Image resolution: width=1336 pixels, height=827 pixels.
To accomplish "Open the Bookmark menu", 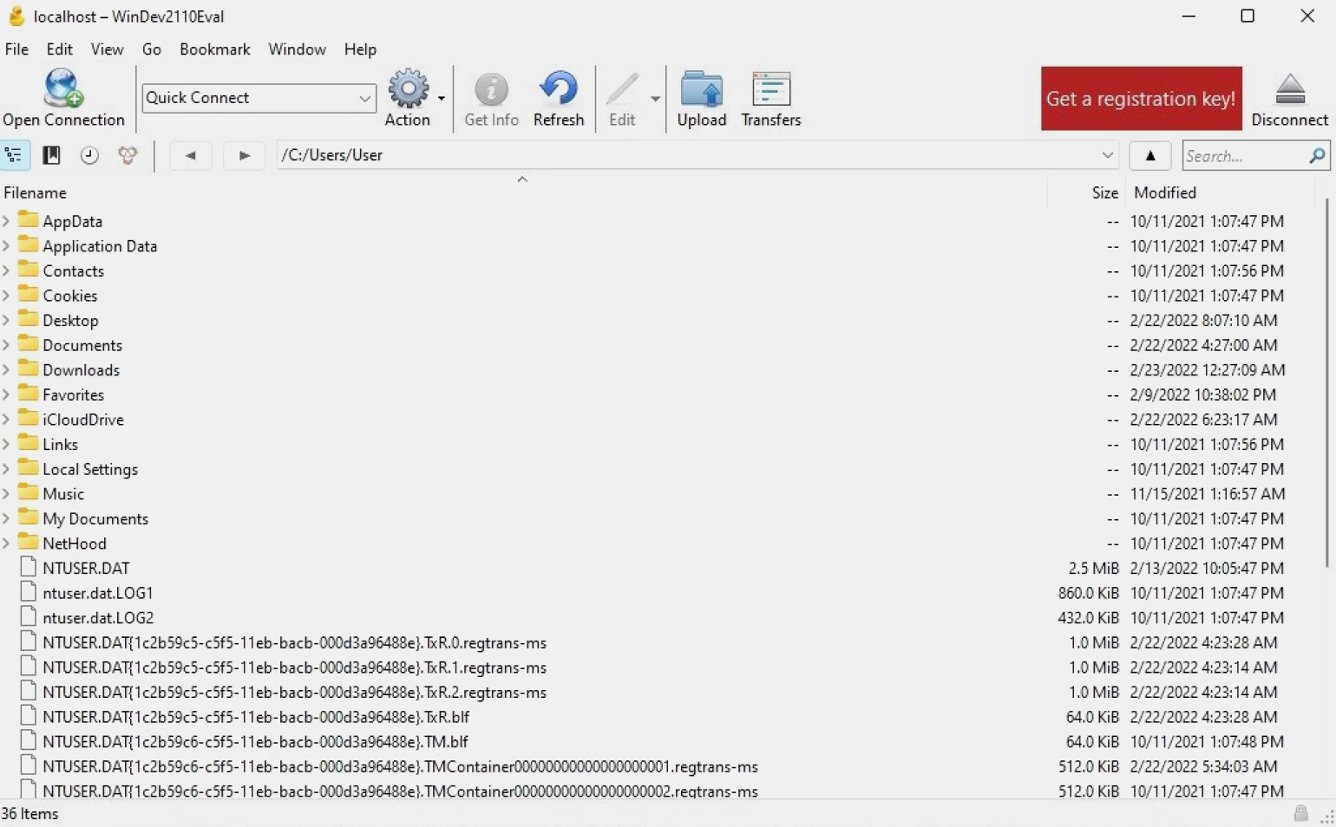I will click(214, 49).
